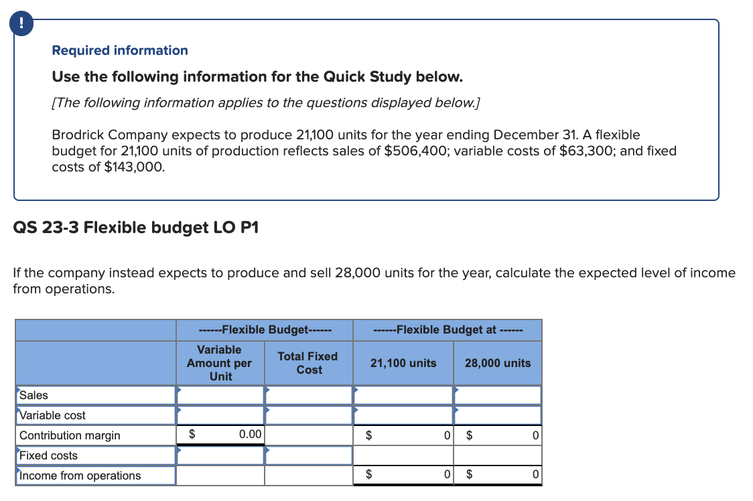Click the 21,100 units column header
Viewport: 753px width, 501px height.
coord(403,362)
